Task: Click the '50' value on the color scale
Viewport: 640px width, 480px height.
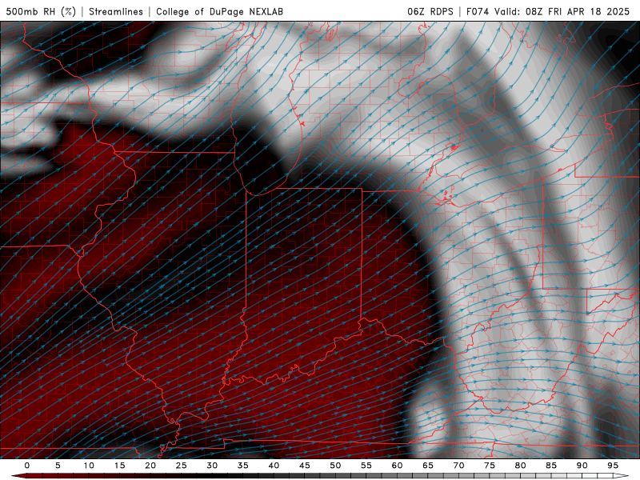Action: (335, 466)
